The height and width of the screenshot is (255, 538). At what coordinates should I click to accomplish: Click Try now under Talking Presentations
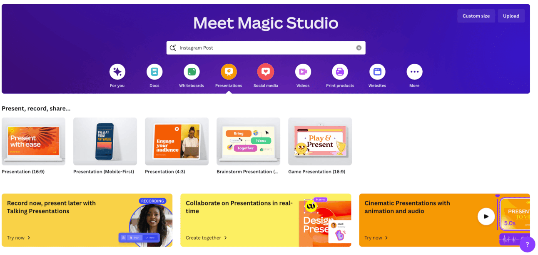[x=19, y=238]
